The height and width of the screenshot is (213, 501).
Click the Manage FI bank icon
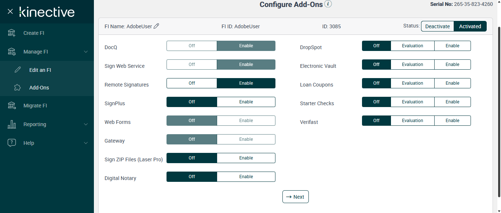12,52
